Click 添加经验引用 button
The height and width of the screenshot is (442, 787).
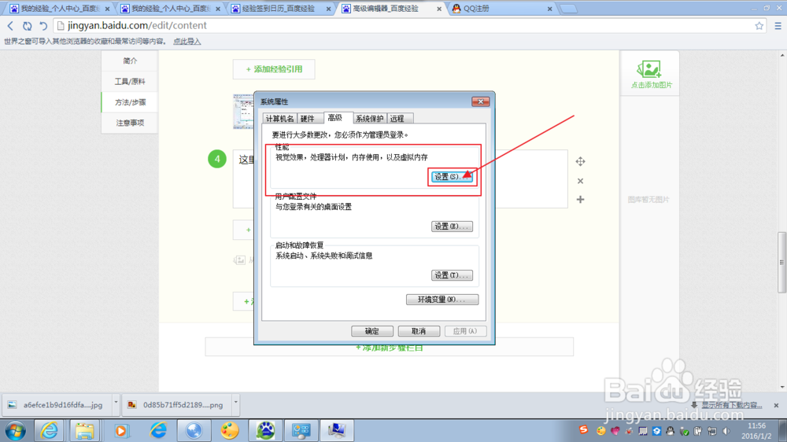pyautogui.click(x=274, y=69)
